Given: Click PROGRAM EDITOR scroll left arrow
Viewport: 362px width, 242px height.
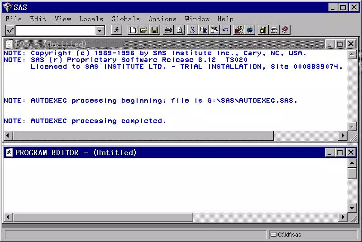Looking at the screenshot, I should [x=8, y=217].
